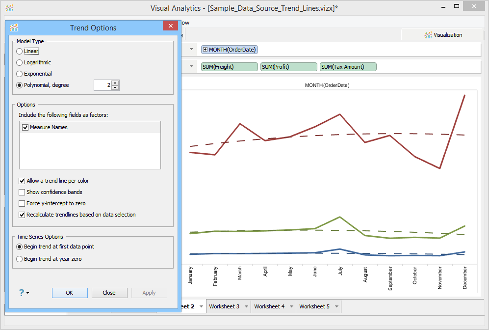Select the Linear model type

coord(20,51)
